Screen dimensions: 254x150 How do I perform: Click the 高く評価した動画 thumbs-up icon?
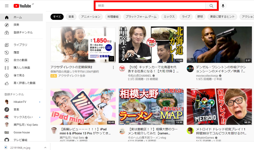coord(7,83)
